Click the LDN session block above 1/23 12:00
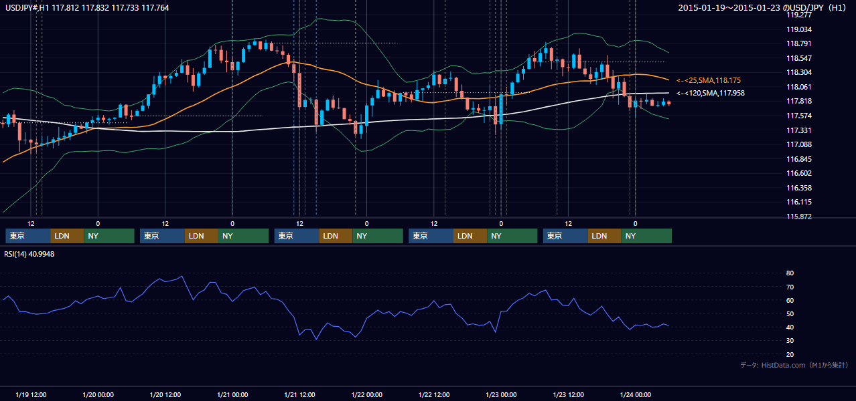 605,236
